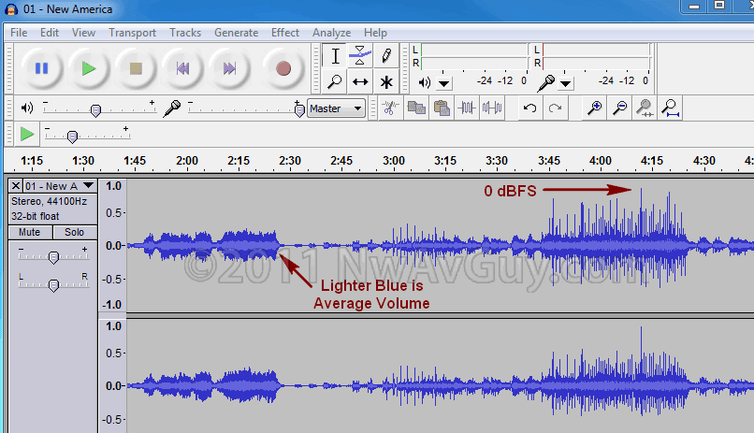This screenshot has height=433, width=754.
Task: Open the 01 - New A track menu
Action: (x=89, y=186)
